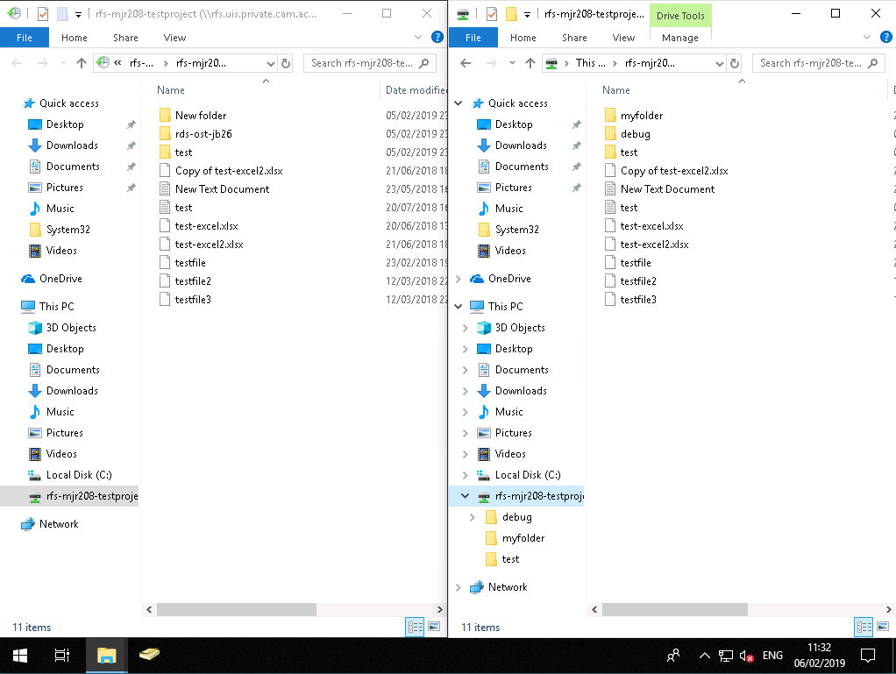
Task: Expand the debug folder in navigation tree
Action: 473,517
